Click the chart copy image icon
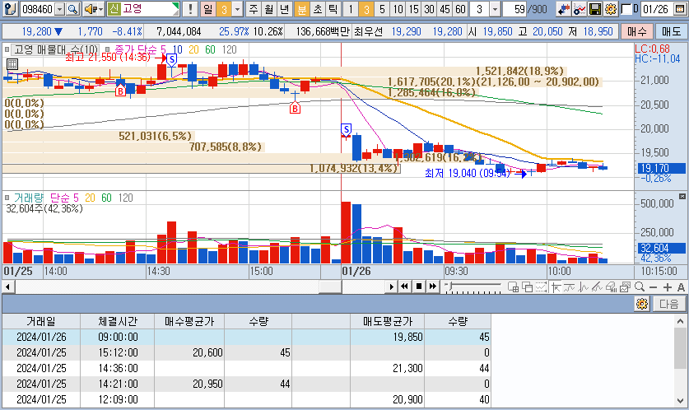The image size is (689, 410). click(x=625, y=287)
